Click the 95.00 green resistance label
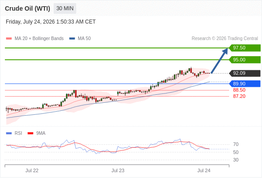 245,60
